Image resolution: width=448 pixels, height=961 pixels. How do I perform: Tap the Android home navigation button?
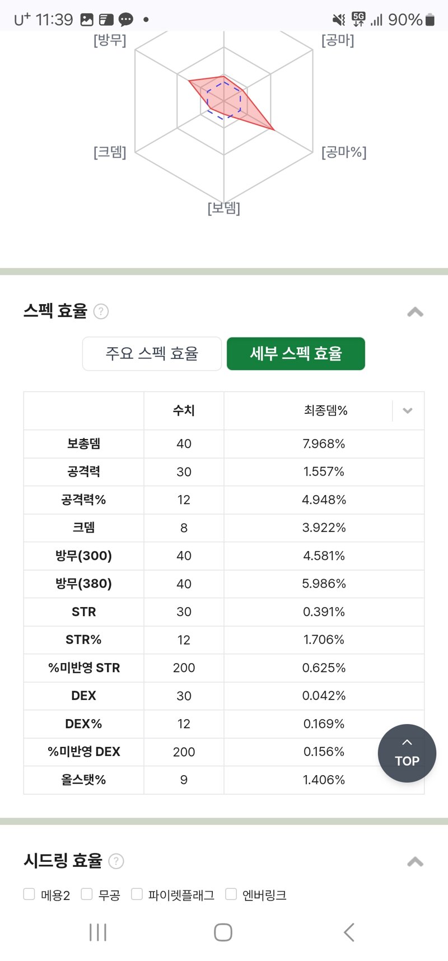pyautogui.click(x=223, y=932)
